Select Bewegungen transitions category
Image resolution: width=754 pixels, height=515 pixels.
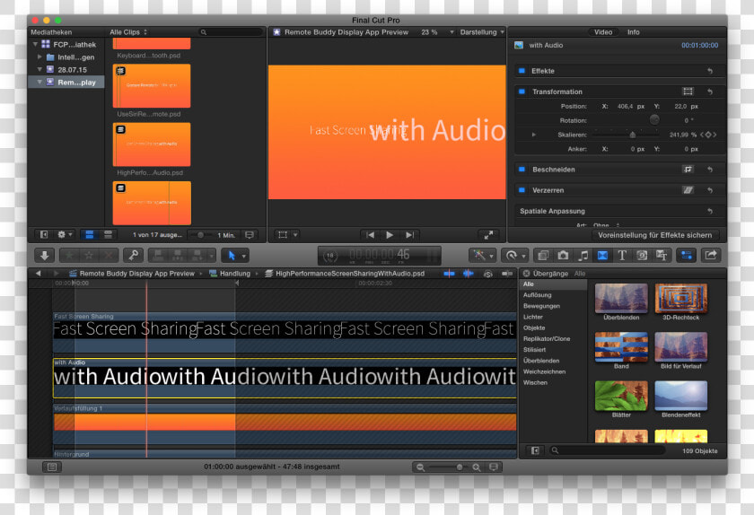tap(541, 306)
